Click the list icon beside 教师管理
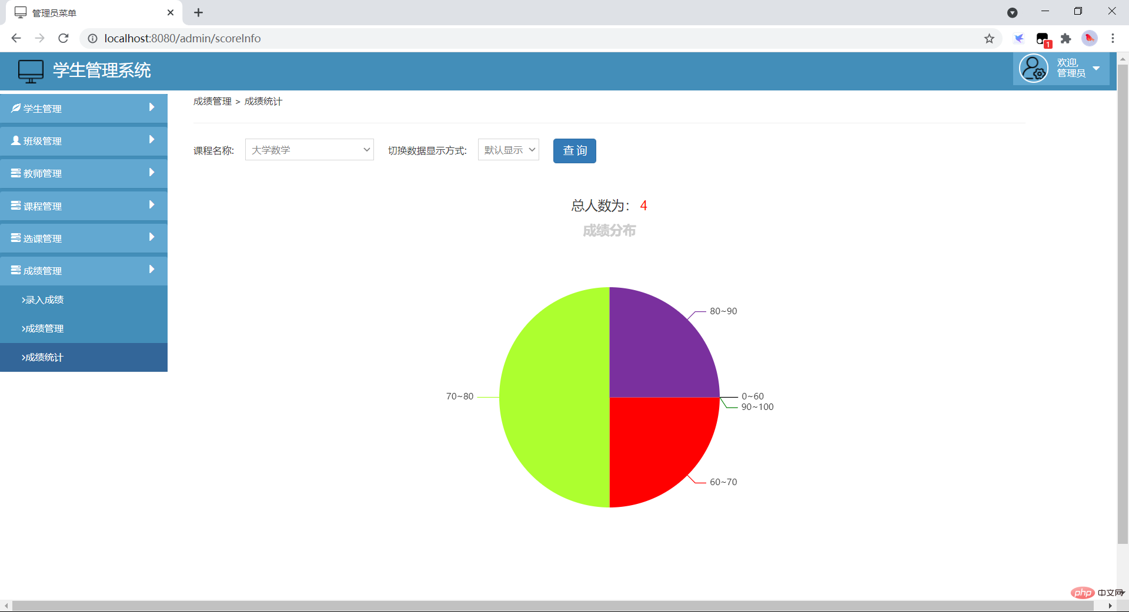Image resolution: width=1129 pixels, height=612 pixels. click(x=16, y=173)
